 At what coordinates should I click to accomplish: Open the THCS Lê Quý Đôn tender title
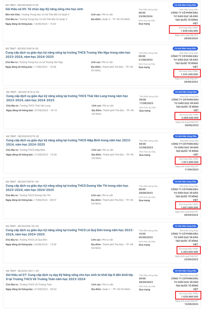(69, 232)
